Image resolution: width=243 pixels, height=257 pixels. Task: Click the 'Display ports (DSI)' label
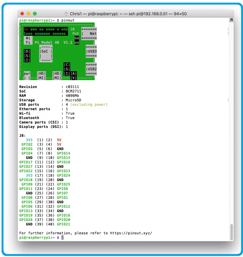tap(40, 127)
